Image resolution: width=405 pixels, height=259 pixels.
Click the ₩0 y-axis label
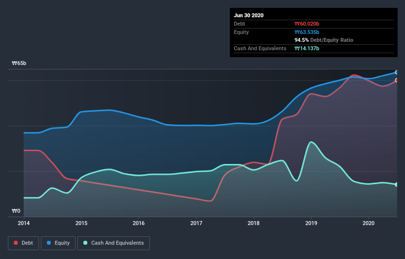point(16,211)
